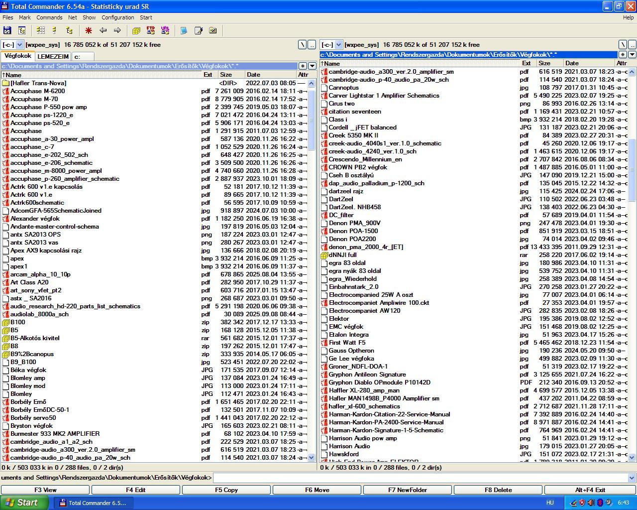Open the Commands menu

[49, 17]
